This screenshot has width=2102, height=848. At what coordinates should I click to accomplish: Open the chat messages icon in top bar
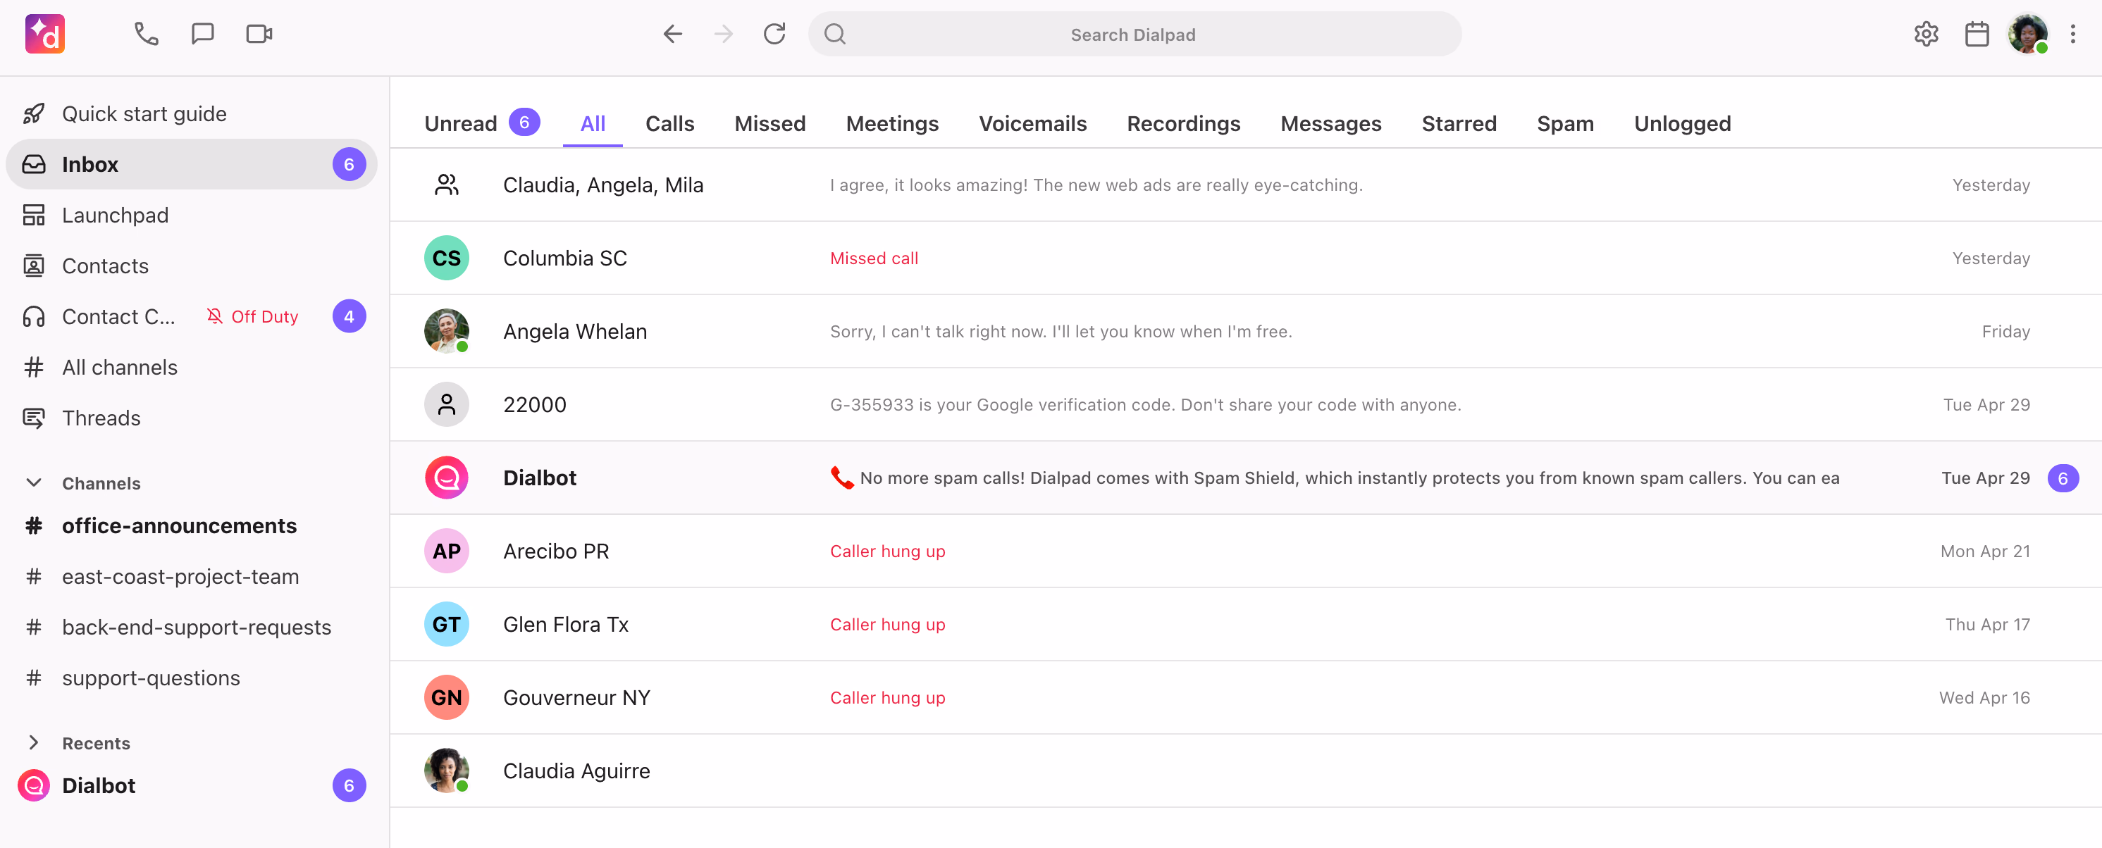pos(202,33)
